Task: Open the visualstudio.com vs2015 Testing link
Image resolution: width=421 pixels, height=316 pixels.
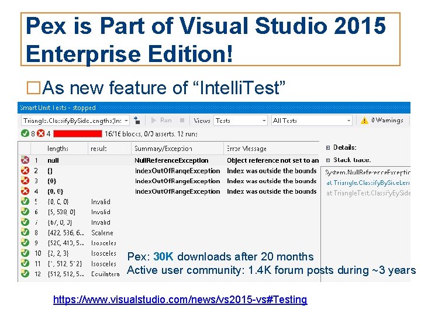Action: pos(180,300)
